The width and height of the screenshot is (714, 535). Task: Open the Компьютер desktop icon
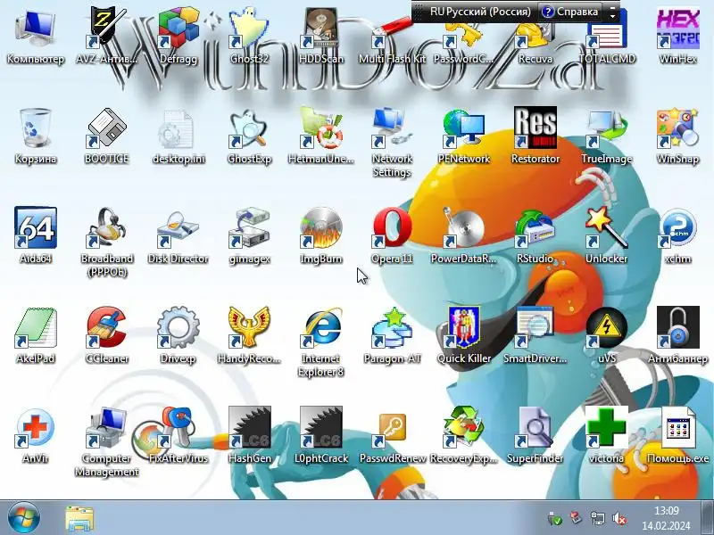pyautogui.click(x=36, y=37)
